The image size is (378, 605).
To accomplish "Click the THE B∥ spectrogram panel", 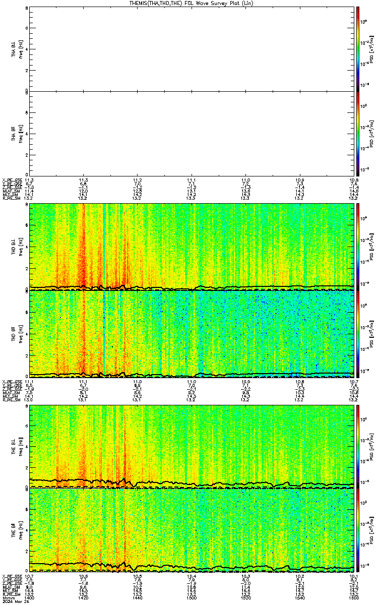I will 192,530.
